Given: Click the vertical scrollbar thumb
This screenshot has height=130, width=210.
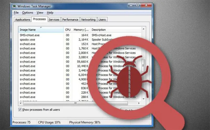Looking at the screenshot, I should 143,66.
